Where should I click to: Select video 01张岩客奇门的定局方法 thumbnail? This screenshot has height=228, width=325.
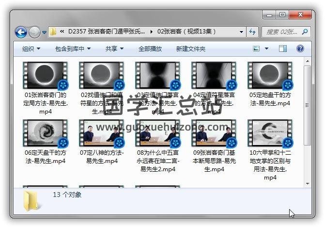pos(46,75)
